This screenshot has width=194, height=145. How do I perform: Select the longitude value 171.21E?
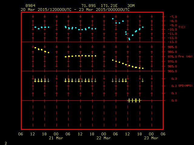[109, 6]
